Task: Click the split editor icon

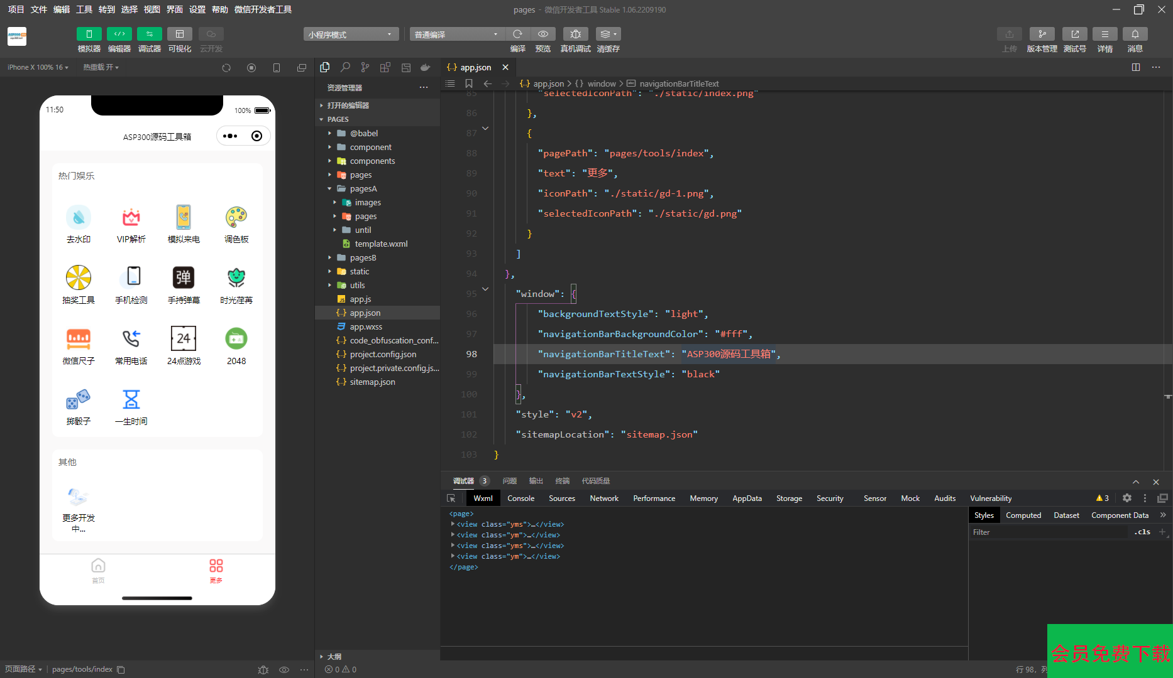Action: [1135, 67]
